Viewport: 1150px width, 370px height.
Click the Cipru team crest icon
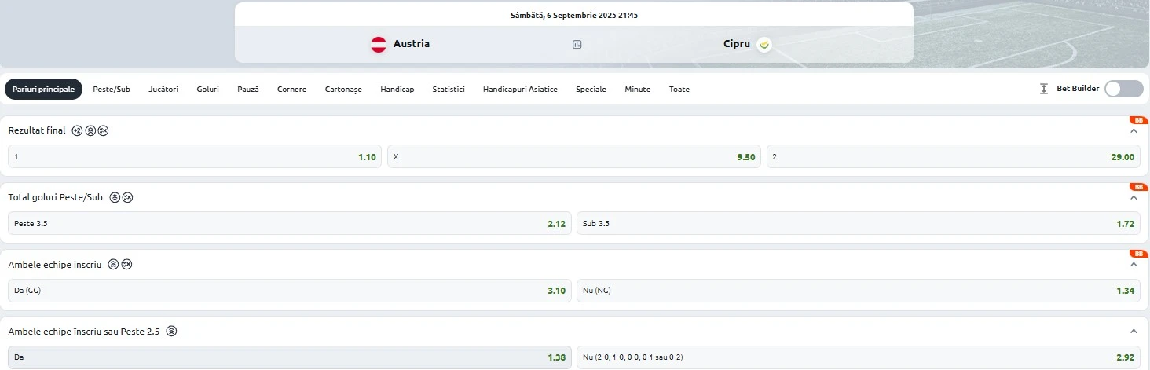[764, 45]
